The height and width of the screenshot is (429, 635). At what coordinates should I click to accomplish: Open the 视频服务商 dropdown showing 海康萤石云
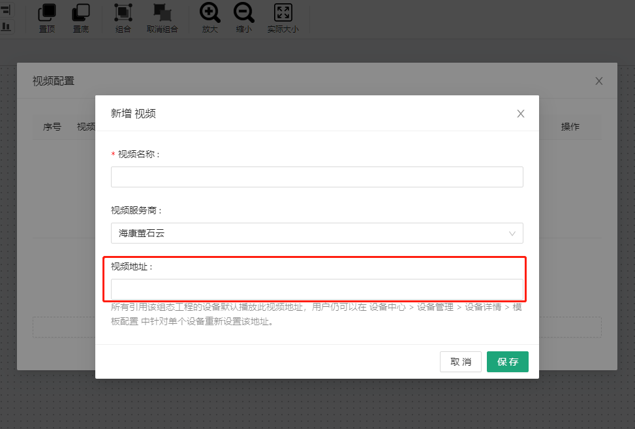[x=317, y=233]
